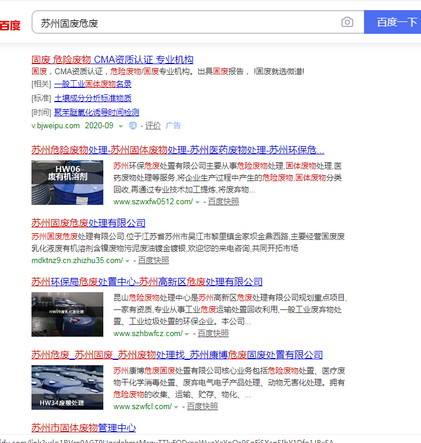Click the camera image search icon

point(347,23)
